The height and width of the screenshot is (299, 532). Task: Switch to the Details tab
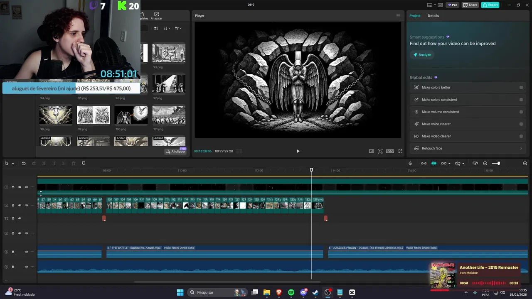coord(433,16)
